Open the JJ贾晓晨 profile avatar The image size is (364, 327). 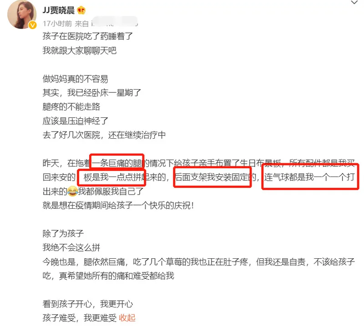point(22,15)
